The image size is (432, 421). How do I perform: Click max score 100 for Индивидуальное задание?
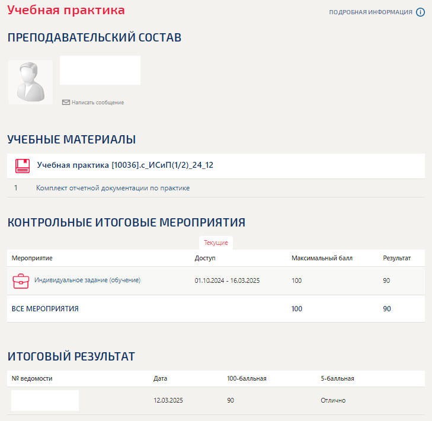pos(297,280)
